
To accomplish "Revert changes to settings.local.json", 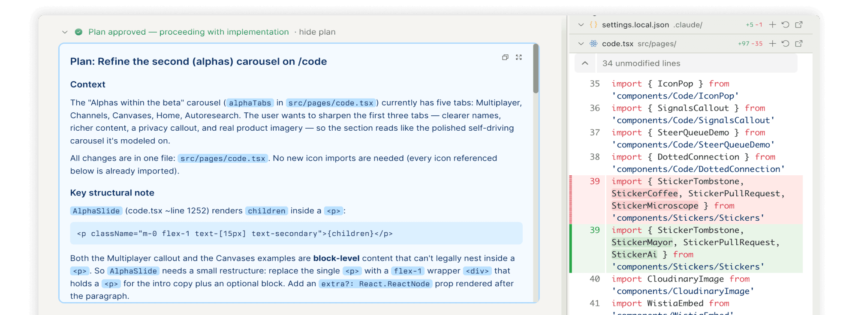I will 786,25.
